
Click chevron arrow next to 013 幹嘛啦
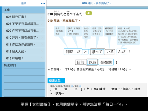tap(42, 58)
